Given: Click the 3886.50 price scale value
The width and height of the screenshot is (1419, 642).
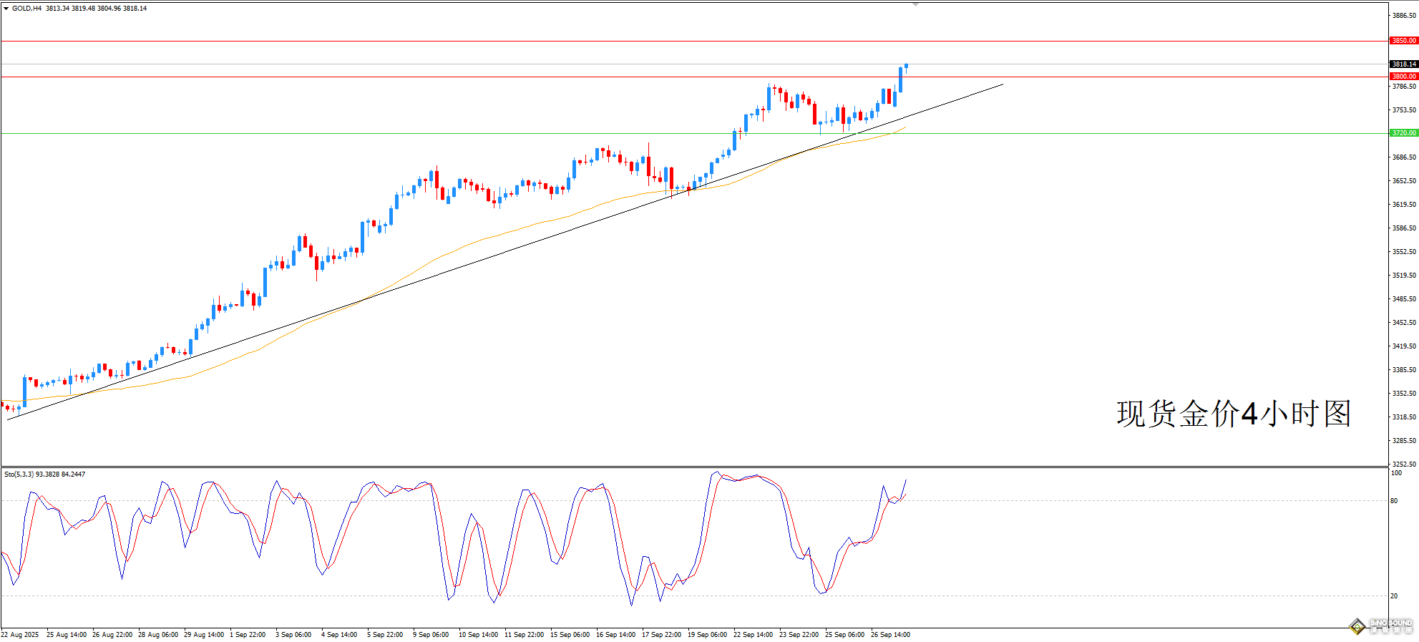Looking at the screenshot, I should click(x=1403, y=16).
